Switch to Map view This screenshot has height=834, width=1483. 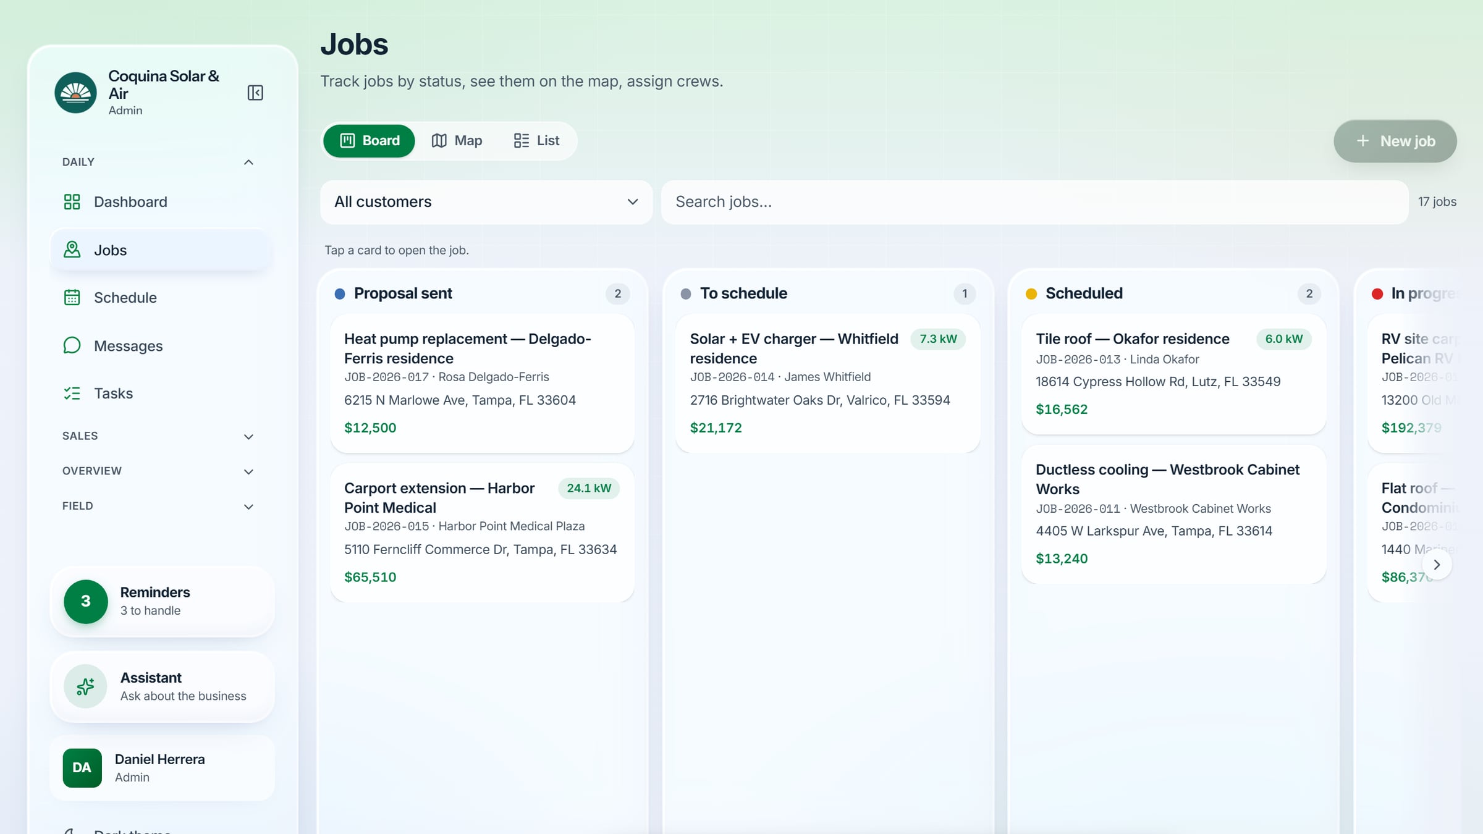click(457, 141)
